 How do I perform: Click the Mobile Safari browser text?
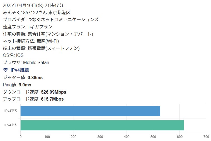point(36,63)
